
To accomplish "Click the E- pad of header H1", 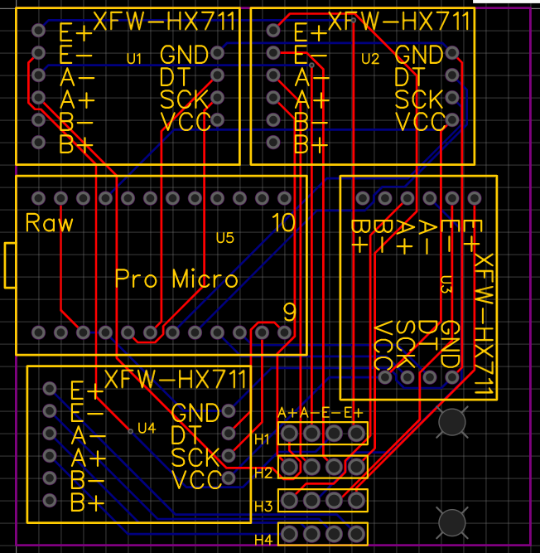I will [335, 434].
